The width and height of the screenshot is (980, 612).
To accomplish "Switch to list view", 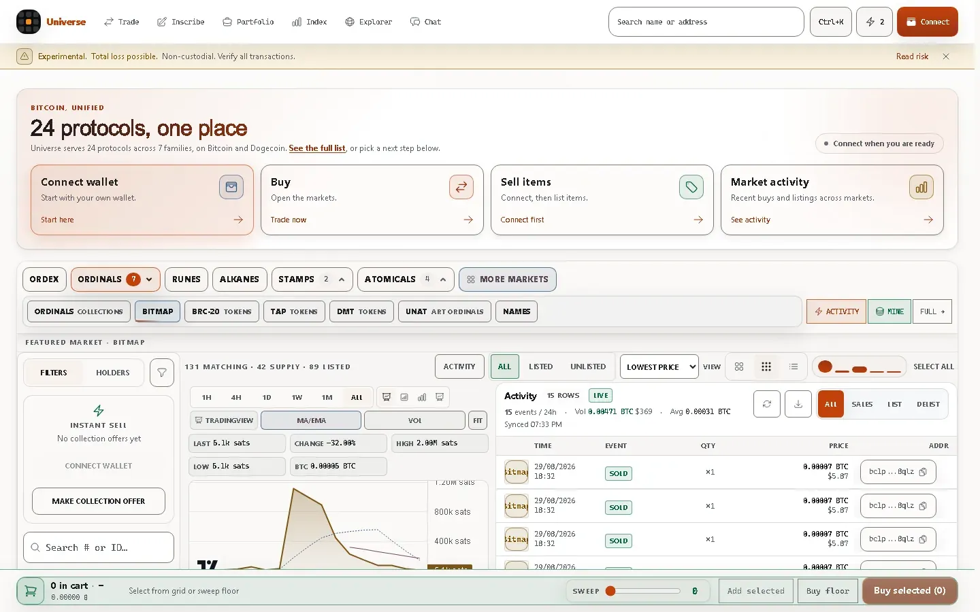I will [794, 367].
